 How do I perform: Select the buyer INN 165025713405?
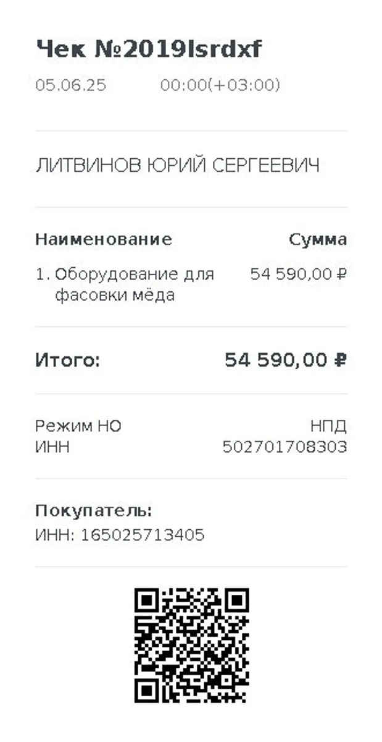pyautogui.click(x=120, y=535)
